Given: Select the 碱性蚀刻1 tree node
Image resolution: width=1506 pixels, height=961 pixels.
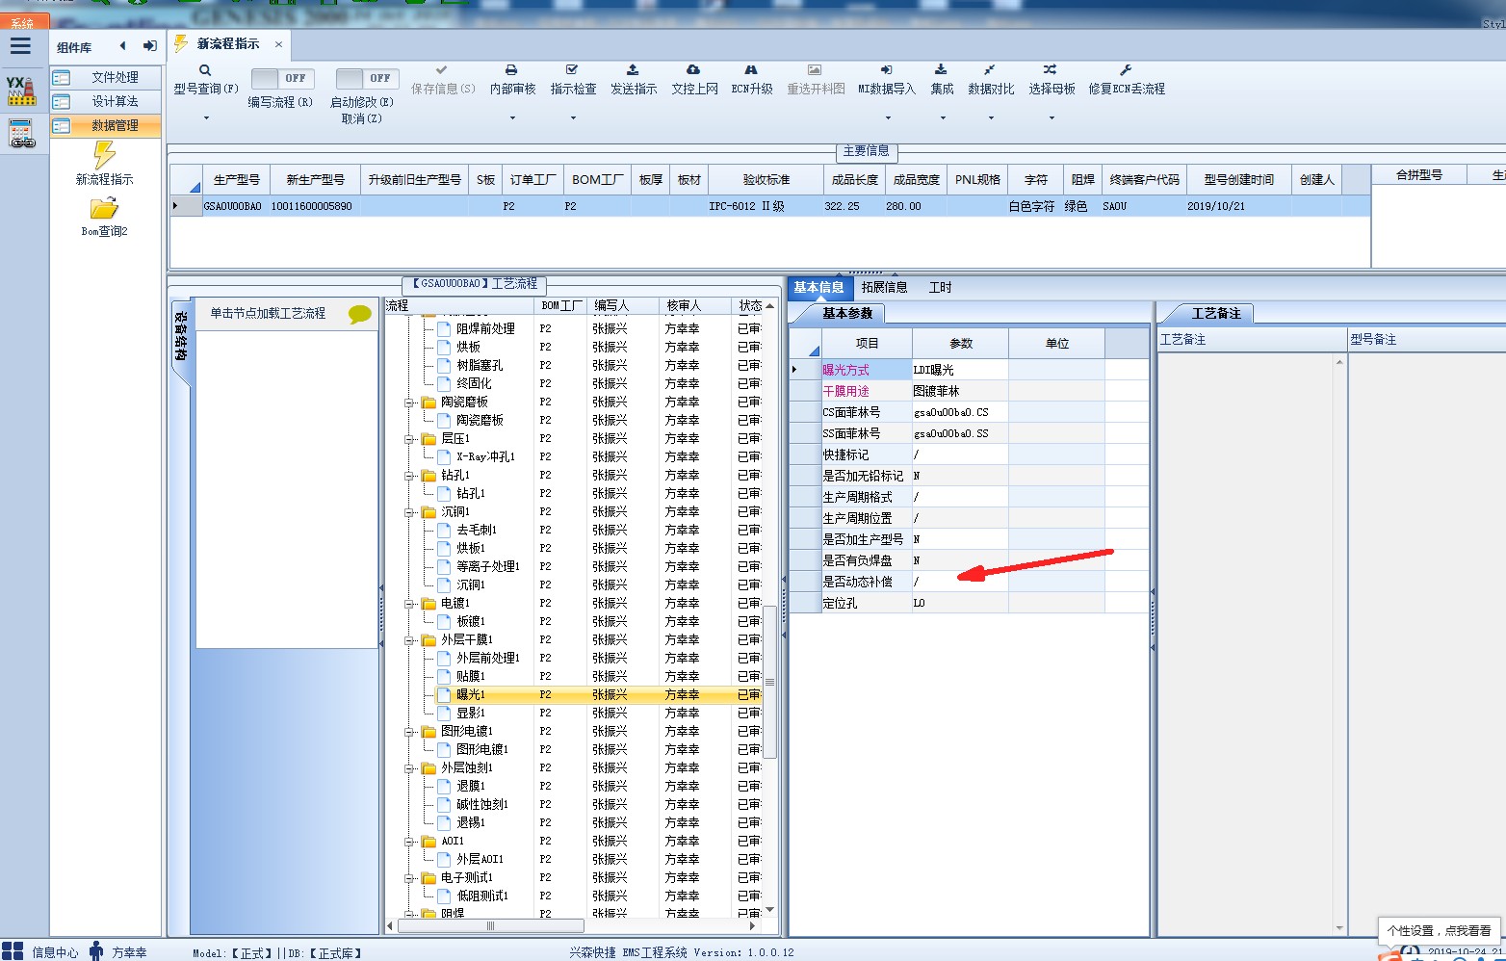Looking at the screenshot, I should 482,805.
